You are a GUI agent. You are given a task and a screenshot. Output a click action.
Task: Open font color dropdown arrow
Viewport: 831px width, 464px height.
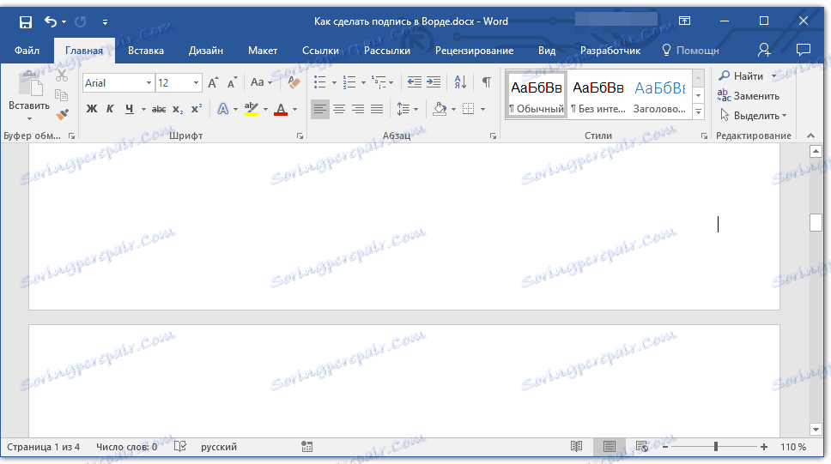click(295, 110)
